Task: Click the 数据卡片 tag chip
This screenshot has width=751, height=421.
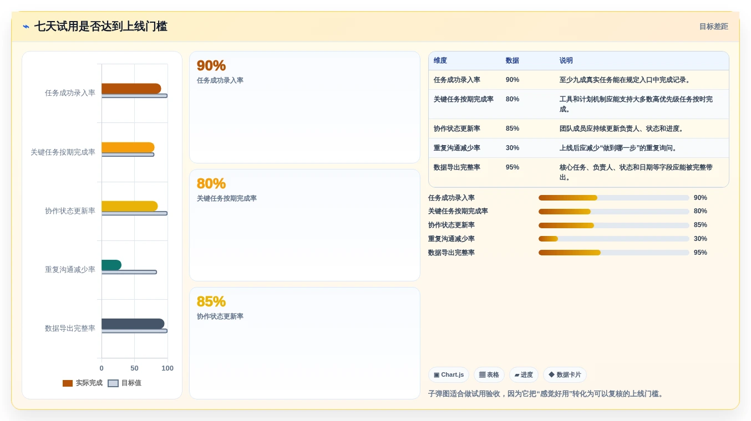Action: click(565, 375)
